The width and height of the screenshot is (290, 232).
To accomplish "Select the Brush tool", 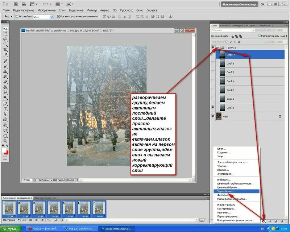I will tap(5, 66).
